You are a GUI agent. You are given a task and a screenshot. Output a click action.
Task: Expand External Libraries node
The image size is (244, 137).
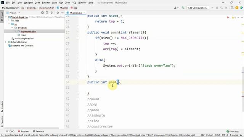tap(6, 42)
